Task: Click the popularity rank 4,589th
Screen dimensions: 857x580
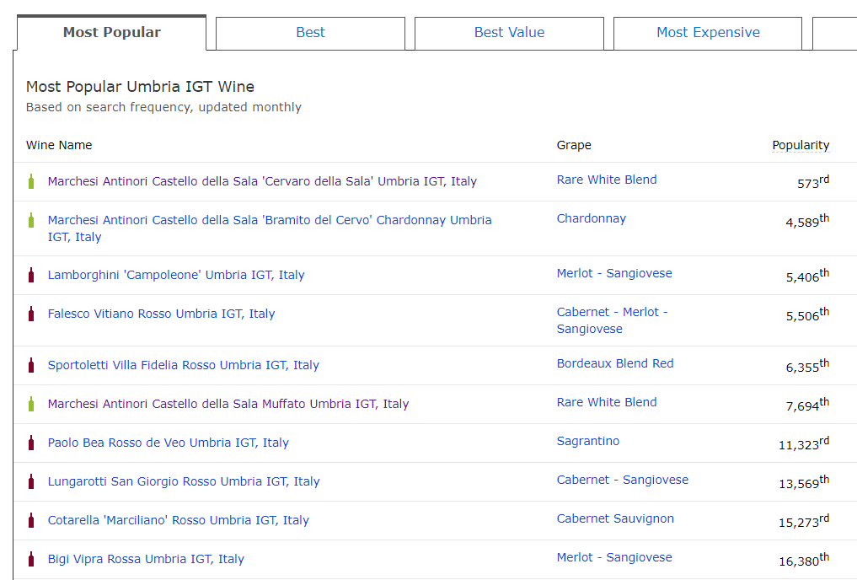Action: (x=807, y=221)
